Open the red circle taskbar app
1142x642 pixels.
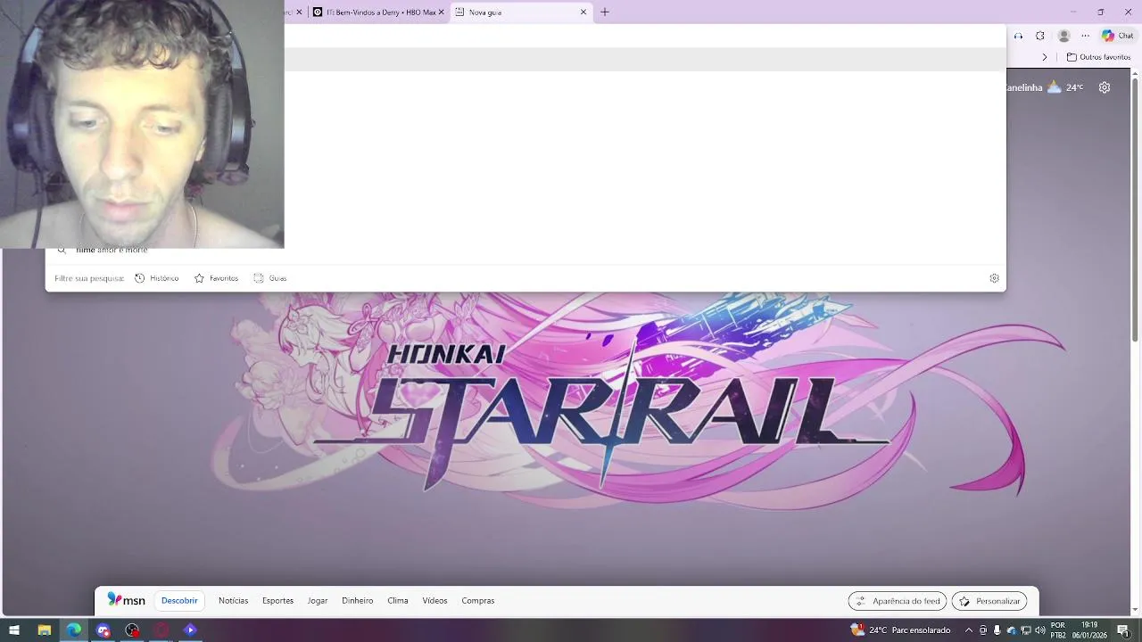click(161, 630)
